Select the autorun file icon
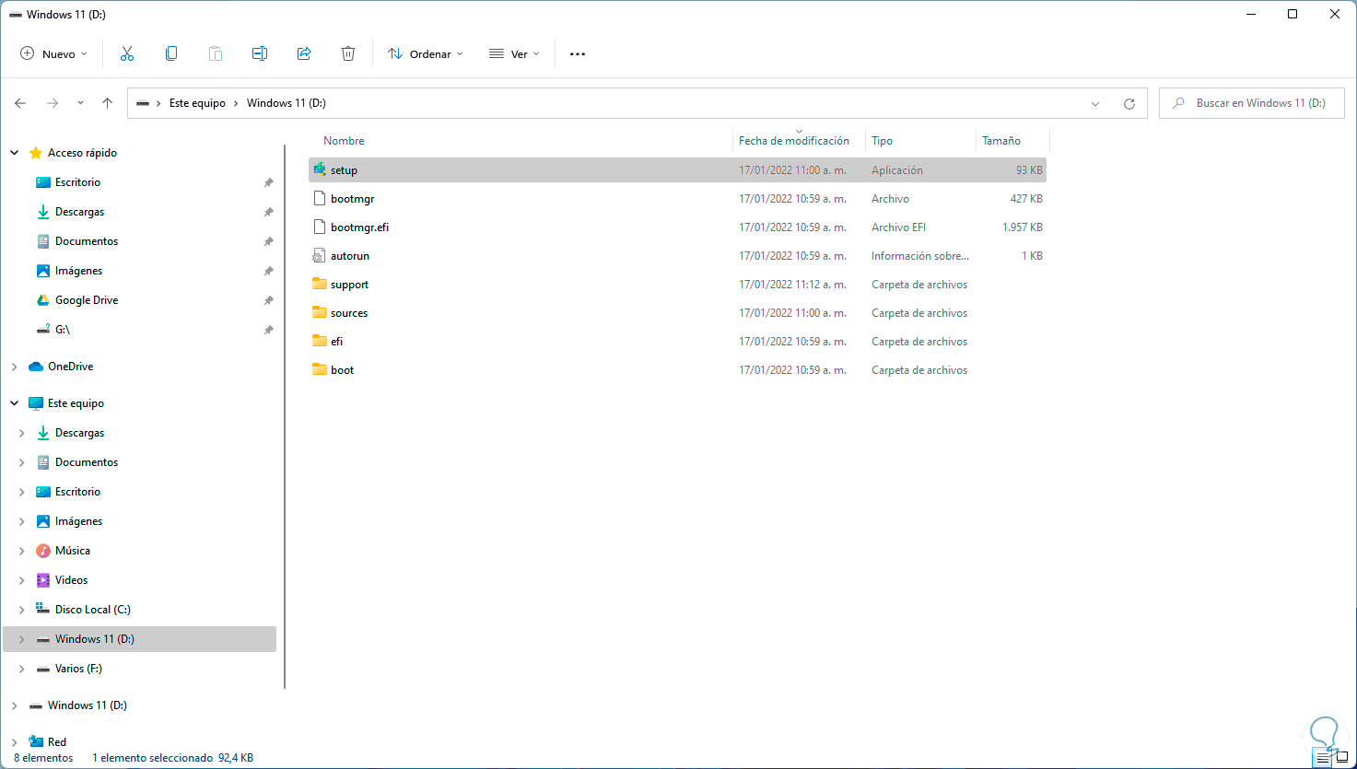This screenshot has height=769, width=1357. coord(320,255)
